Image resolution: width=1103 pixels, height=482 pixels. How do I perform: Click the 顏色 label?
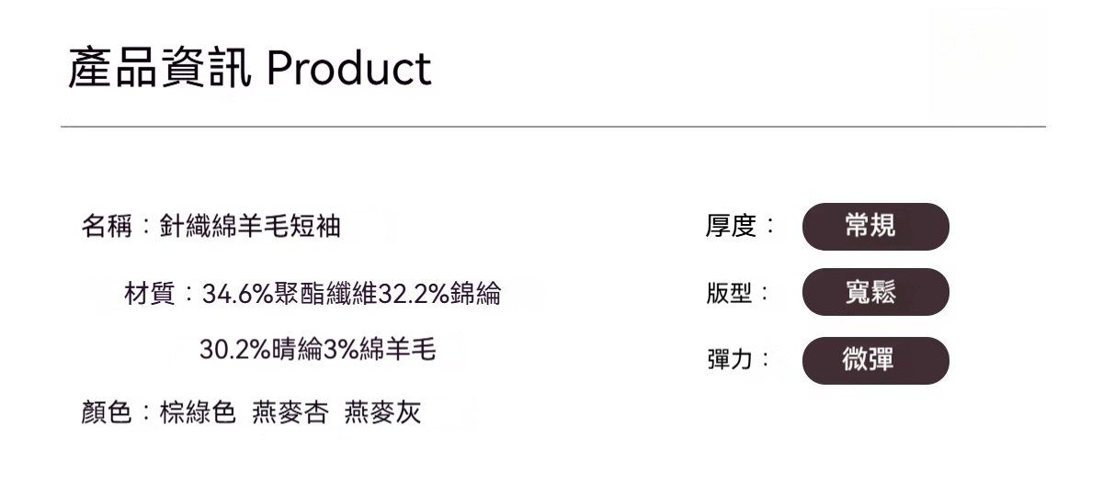point(105,413)
